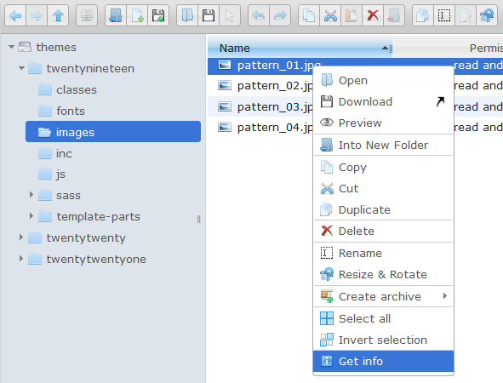Choose Open from the context menu
This screenshot has width=503, height=383.
[x=383, y=80]
